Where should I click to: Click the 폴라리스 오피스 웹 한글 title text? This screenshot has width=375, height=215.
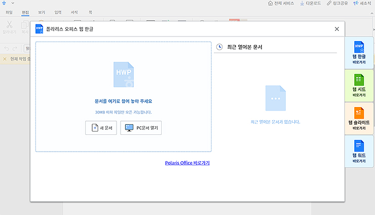pos(69,29)
